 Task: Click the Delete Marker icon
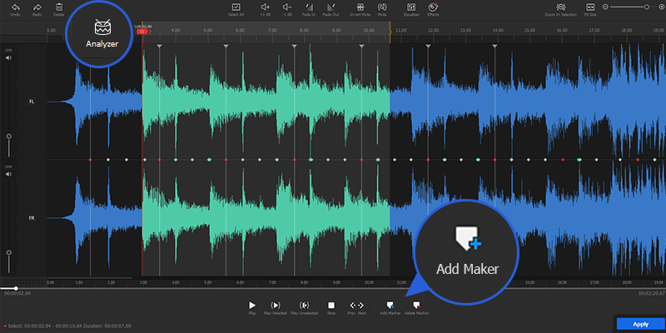click(x=416, y=306)
